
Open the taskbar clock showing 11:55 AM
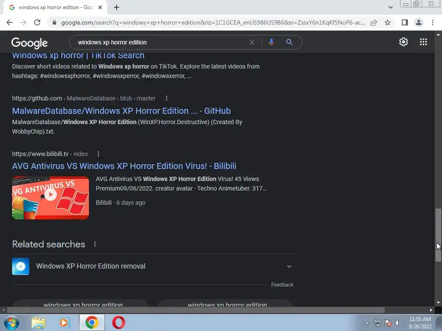[x=420, y=323]
